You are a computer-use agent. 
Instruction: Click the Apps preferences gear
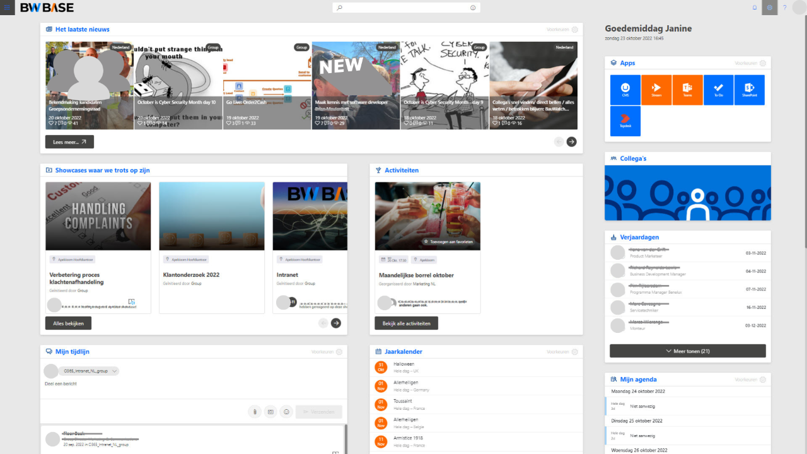click(x=763, y=63)
